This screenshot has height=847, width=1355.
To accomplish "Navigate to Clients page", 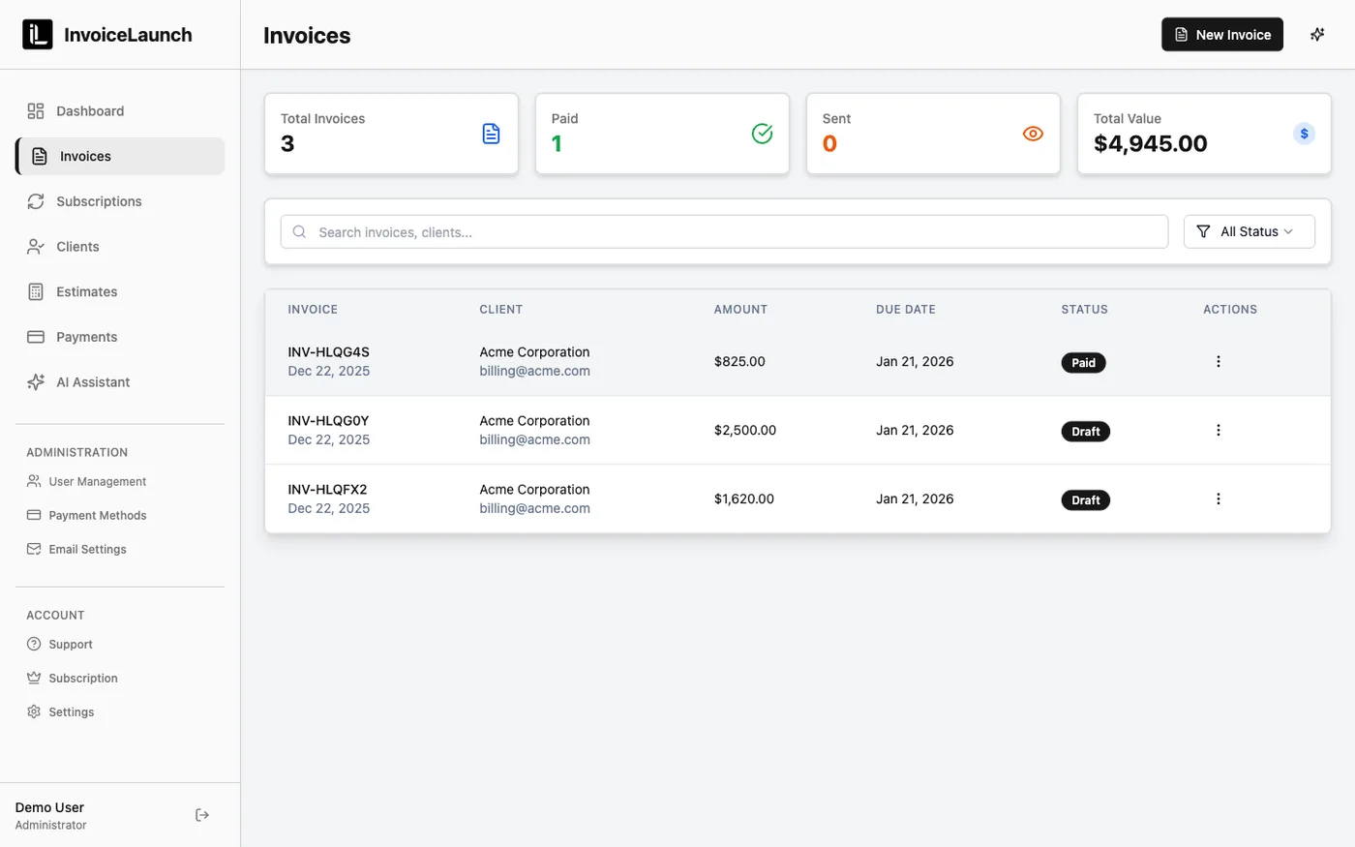I will pos(120,247).
